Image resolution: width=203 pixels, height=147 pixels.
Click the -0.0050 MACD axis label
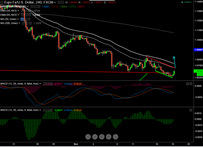198,97
